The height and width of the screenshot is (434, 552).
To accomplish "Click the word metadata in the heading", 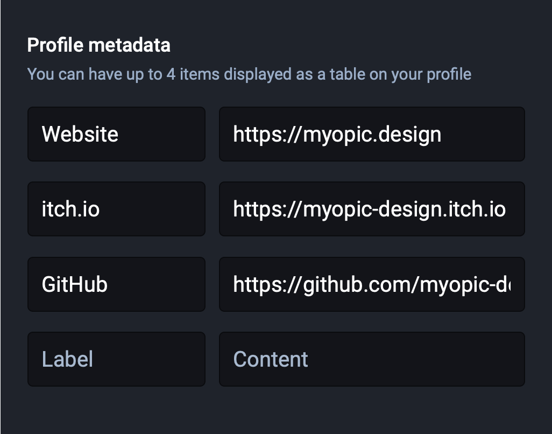I will 129,45.
